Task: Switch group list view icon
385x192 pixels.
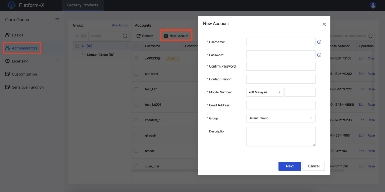Action: point(77,36)
